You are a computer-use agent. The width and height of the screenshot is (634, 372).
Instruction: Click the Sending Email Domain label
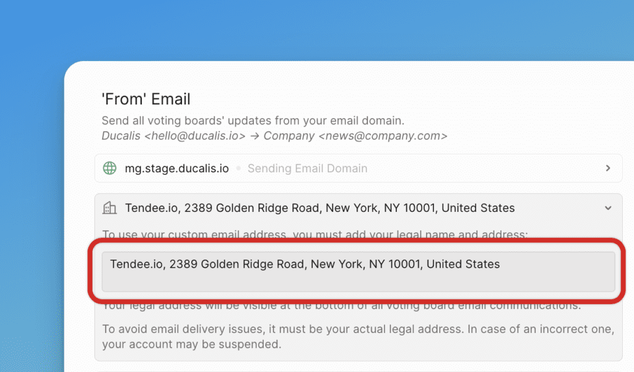click(307, 168)
